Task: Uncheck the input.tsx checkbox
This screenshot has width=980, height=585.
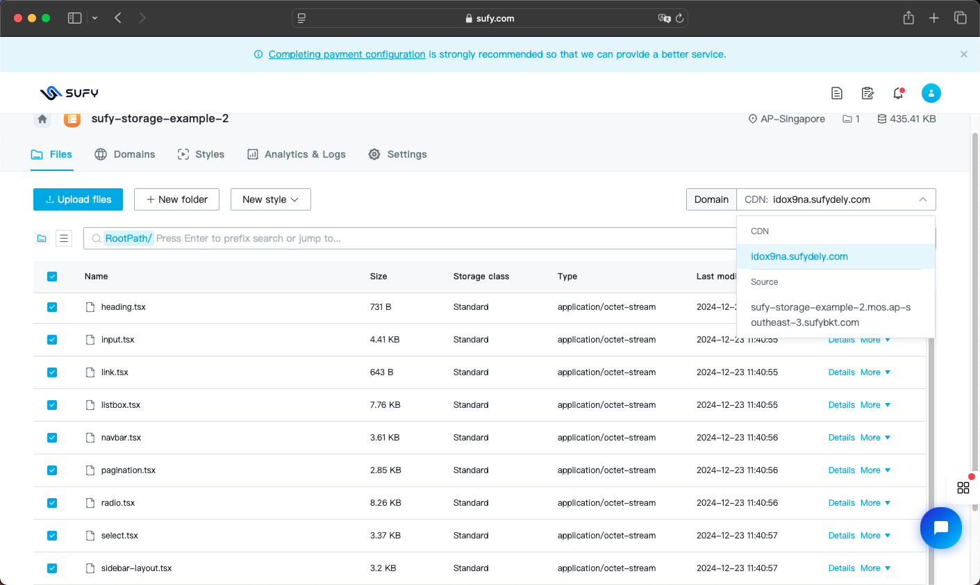Action: (x=52, y=340)
